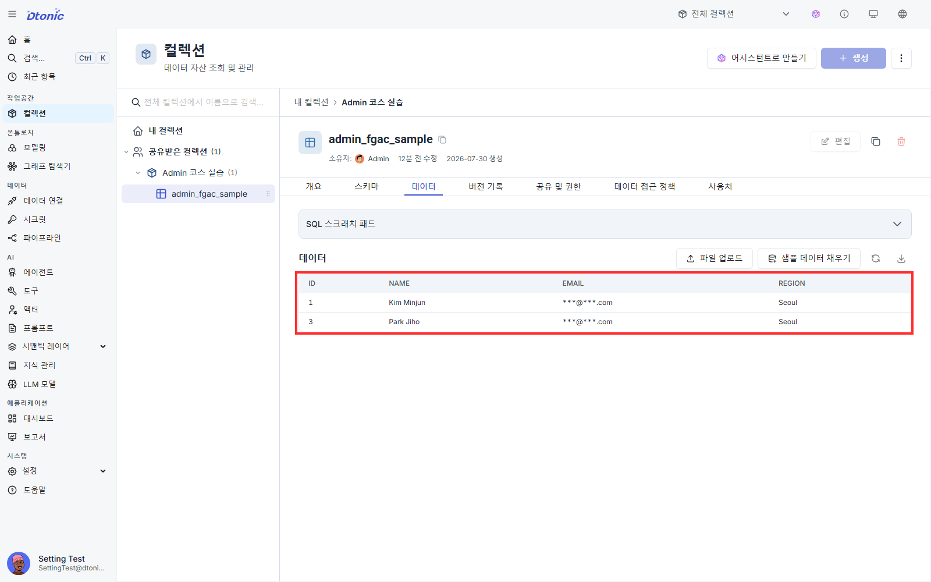The image size is (931, 582).
Task: Open 모델링 in sidebar
Action: click(x=58, y=148)
